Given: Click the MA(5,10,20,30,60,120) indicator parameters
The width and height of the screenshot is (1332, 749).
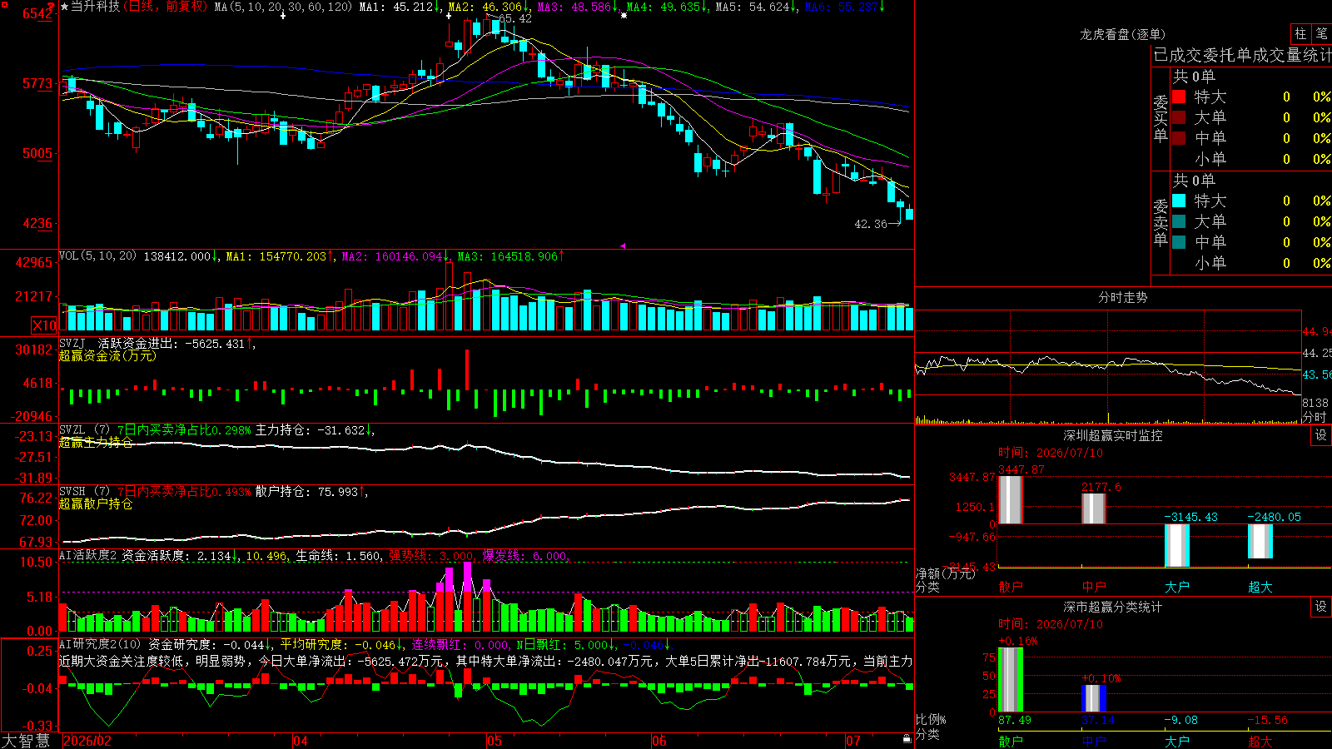Looking at the screenshot, I should point(284,7).
